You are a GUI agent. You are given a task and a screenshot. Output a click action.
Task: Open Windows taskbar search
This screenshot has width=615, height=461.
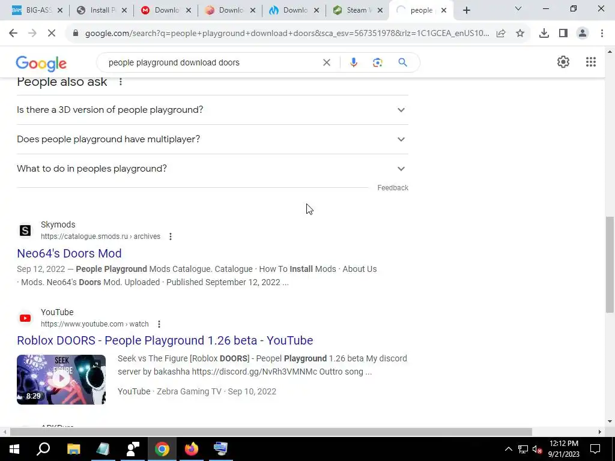pyautogui.click(x=43, y=449)
